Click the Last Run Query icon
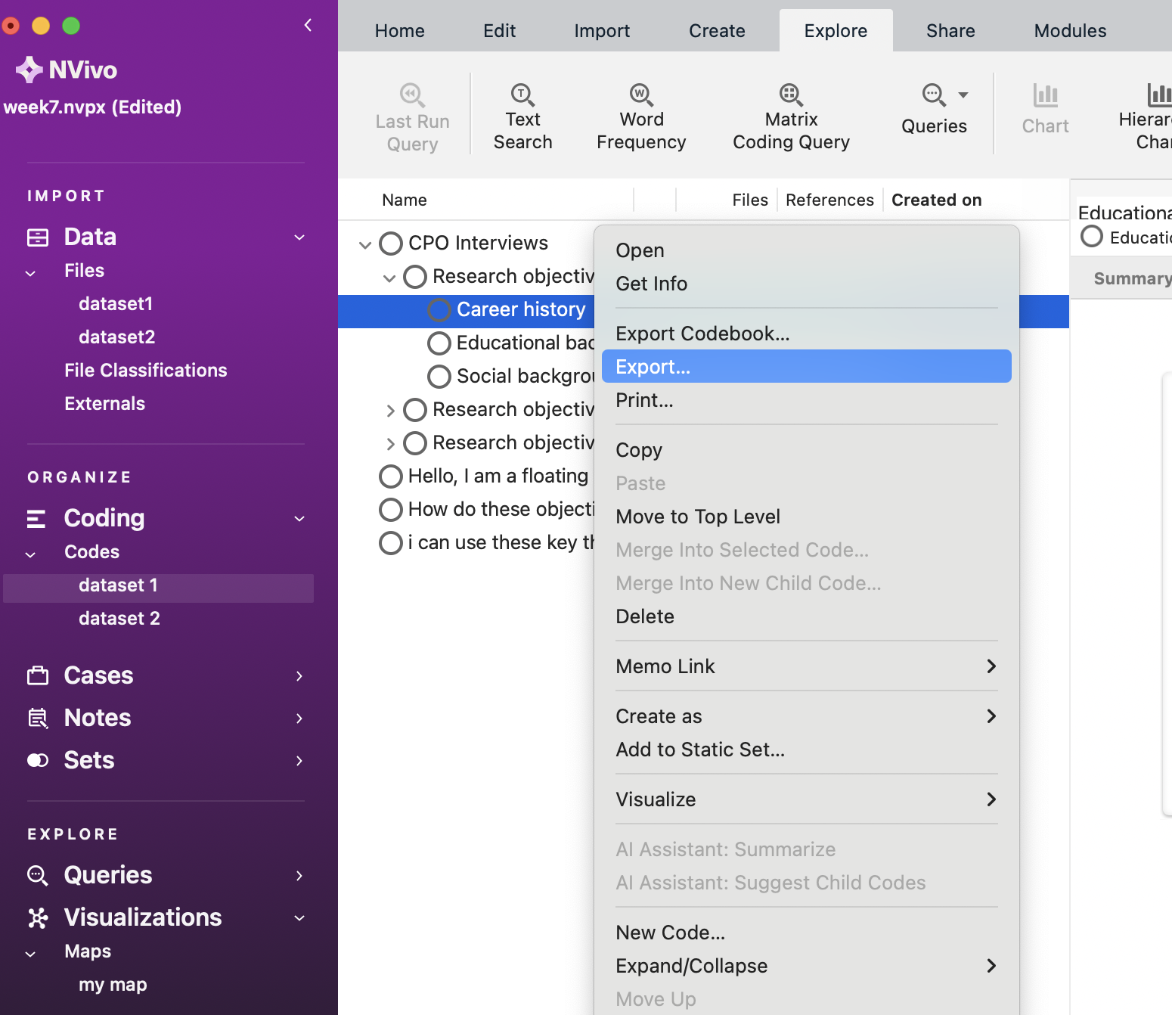Screen dimensions: 1172x1015 [412, 95]
